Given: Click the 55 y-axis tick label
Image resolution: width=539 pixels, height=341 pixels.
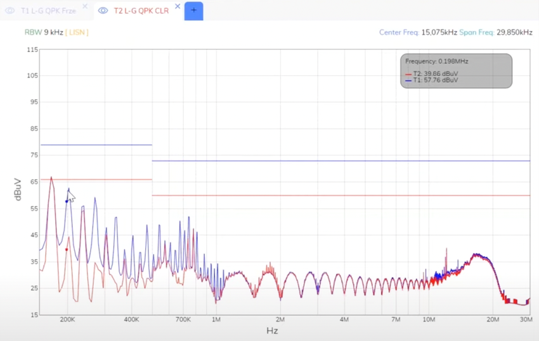Looking at the screenshot, I should 34,209.
